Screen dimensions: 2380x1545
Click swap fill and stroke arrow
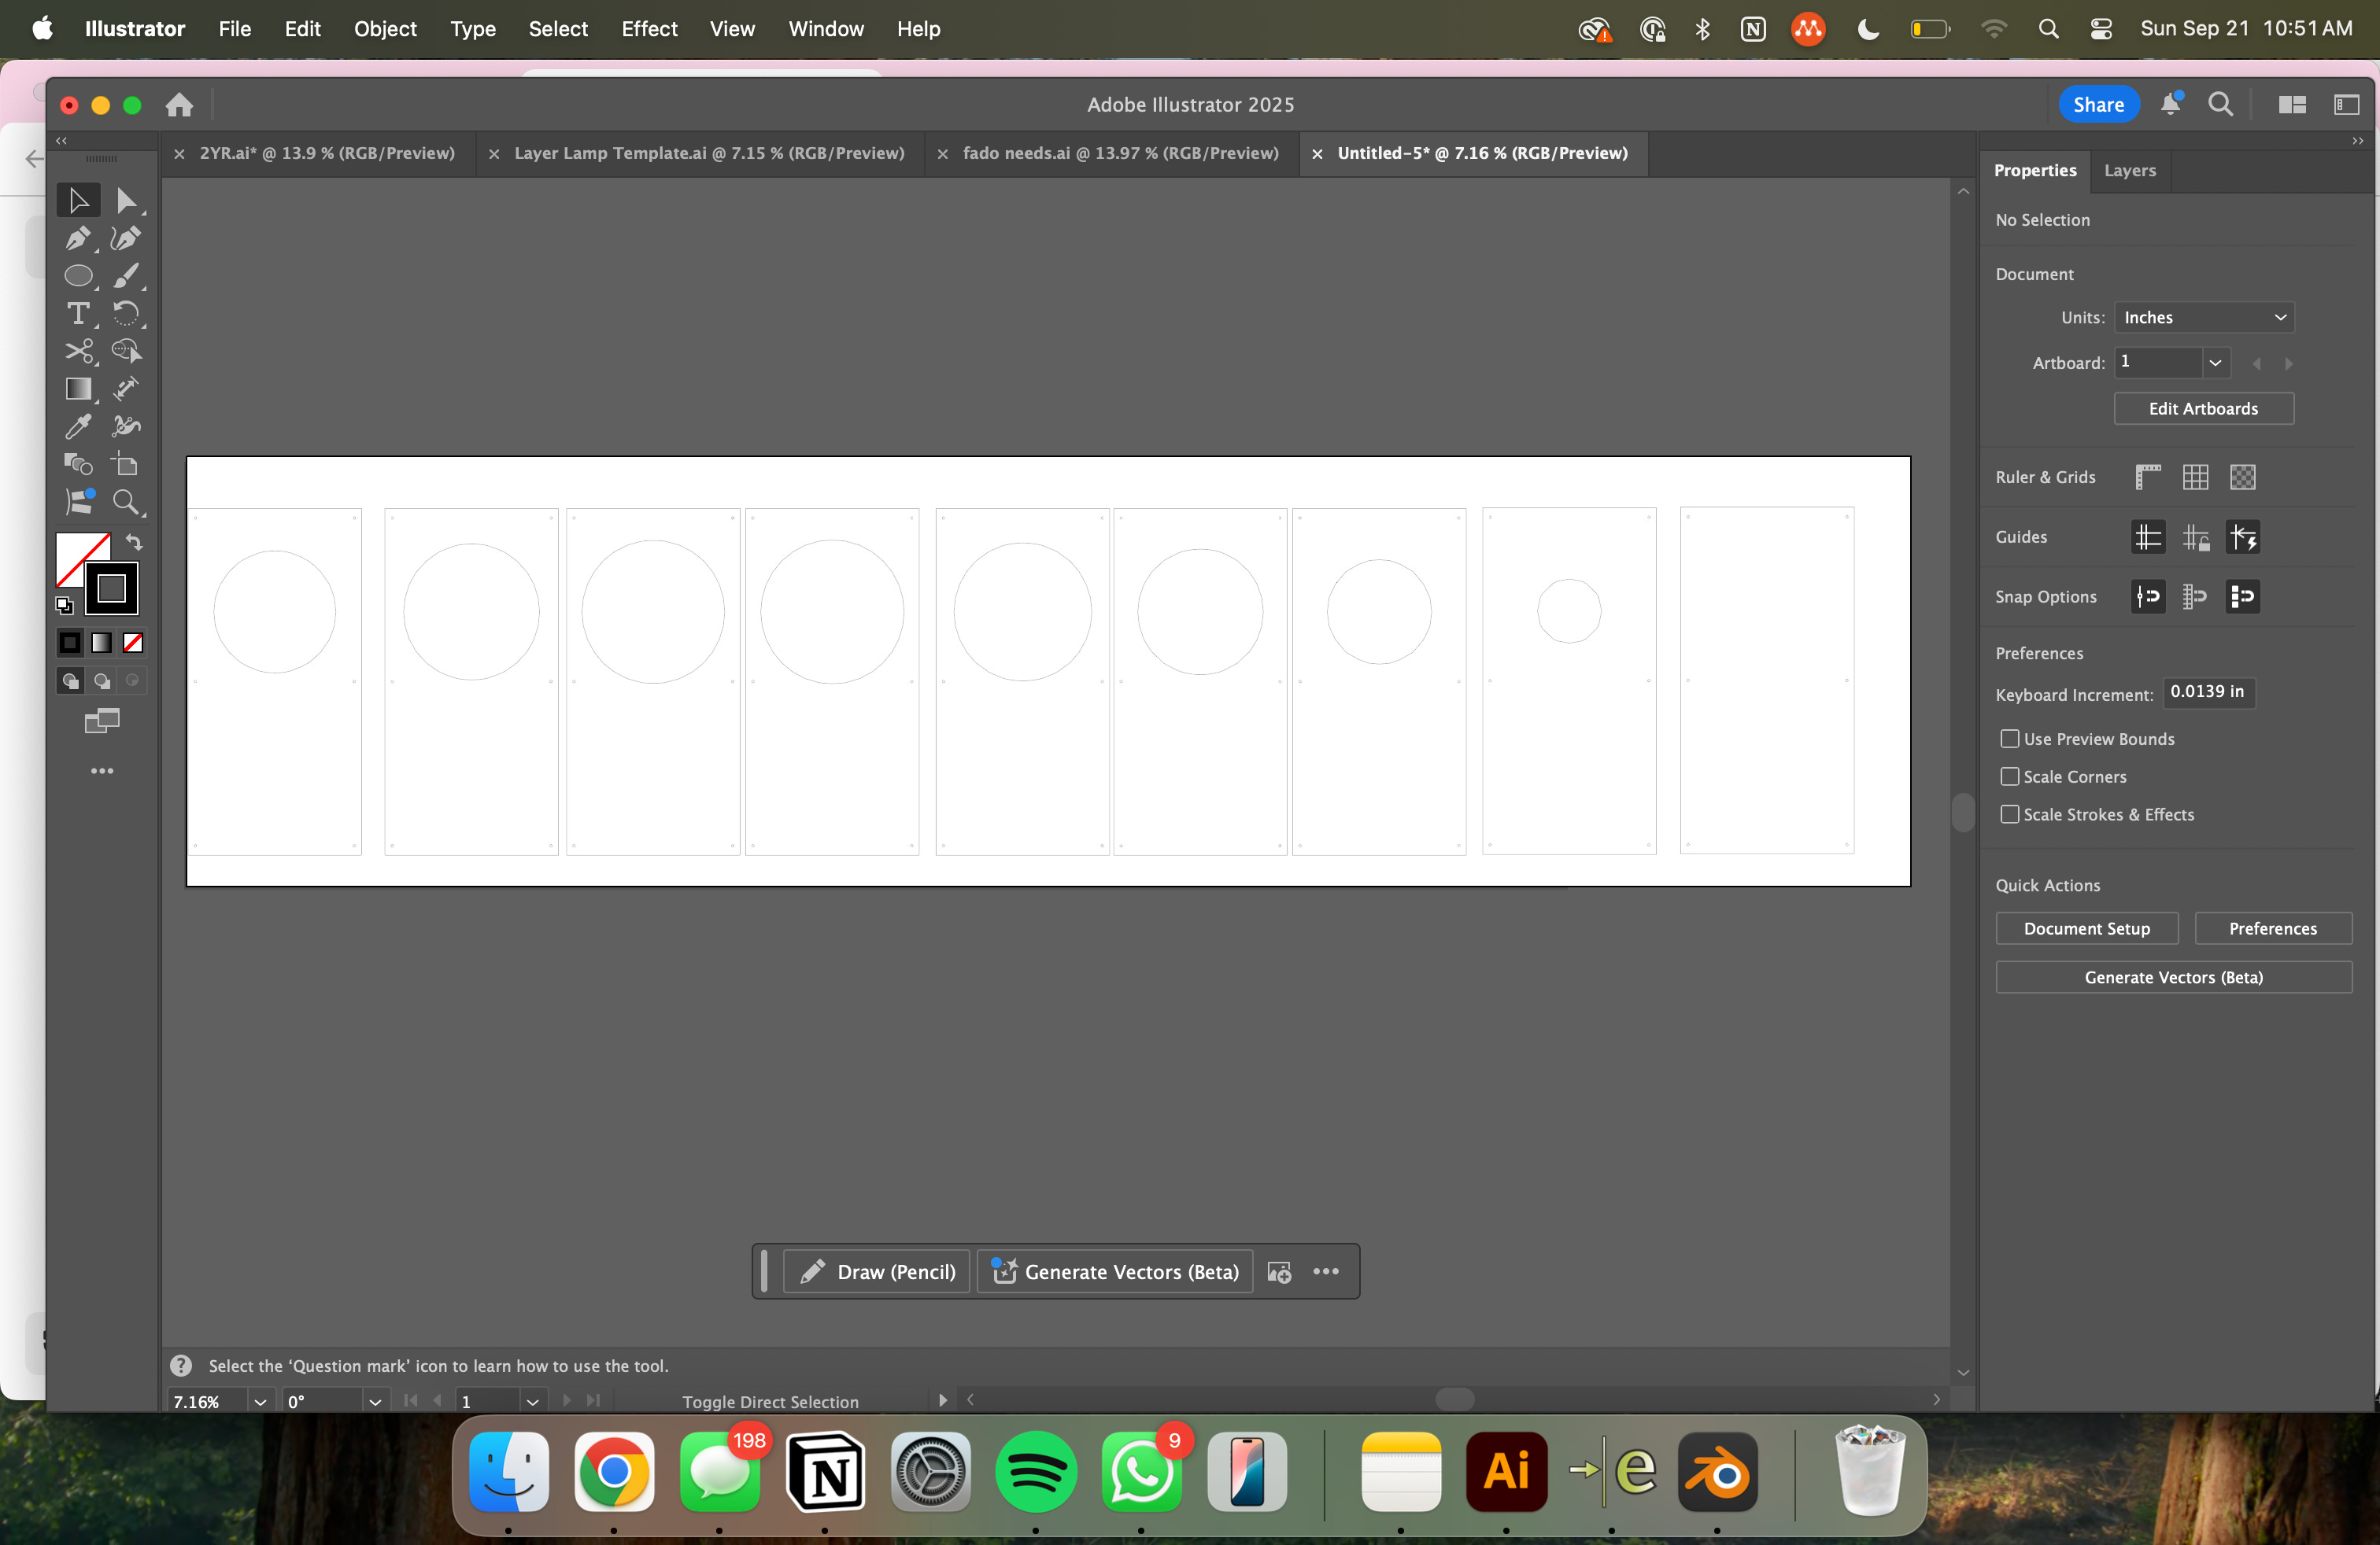click(x=134, y=543)
